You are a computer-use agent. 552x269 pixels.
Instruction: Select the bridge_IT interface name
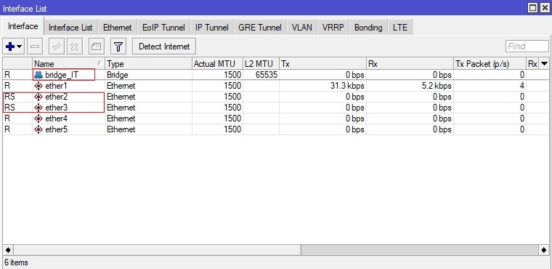62,75
